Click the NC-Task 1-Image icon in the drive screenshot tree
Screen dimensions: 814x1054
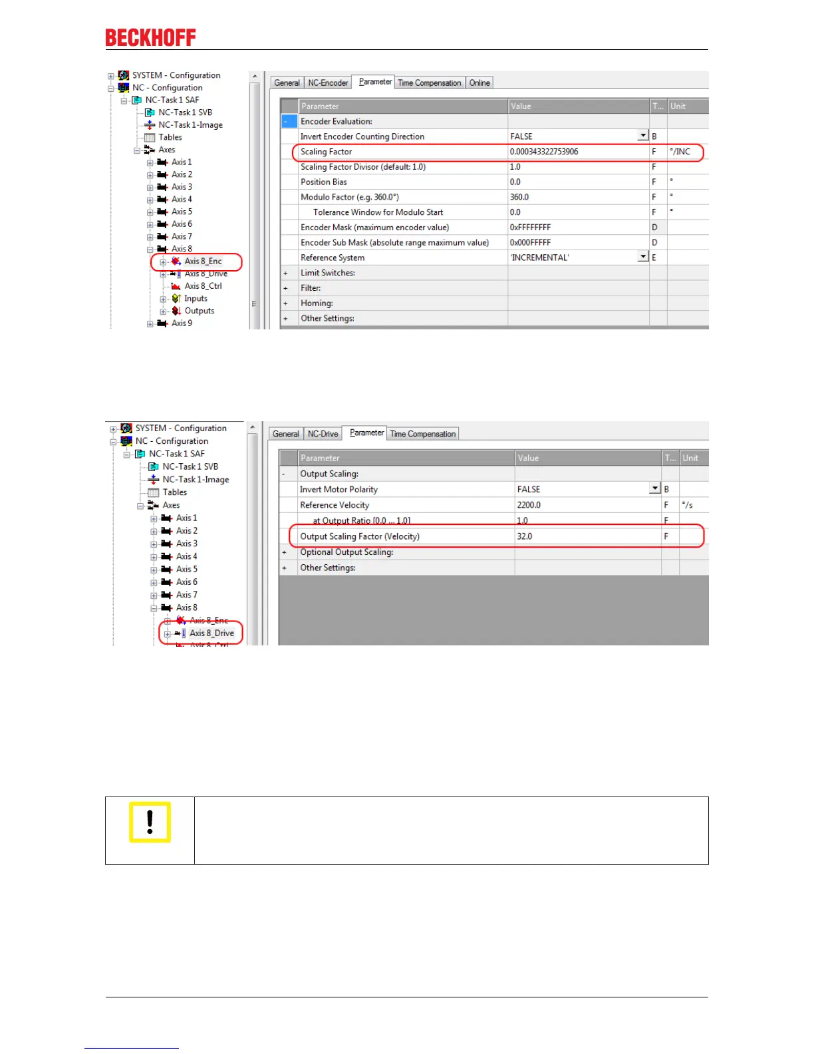click(x=154, y=479)
